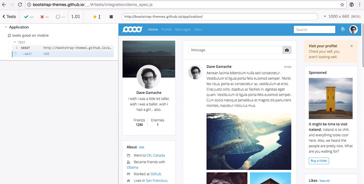Image resolution: width=364 pixels, height=184 pixels.
Task: Click the calendar icon by Went to
Action: [128, 156]
